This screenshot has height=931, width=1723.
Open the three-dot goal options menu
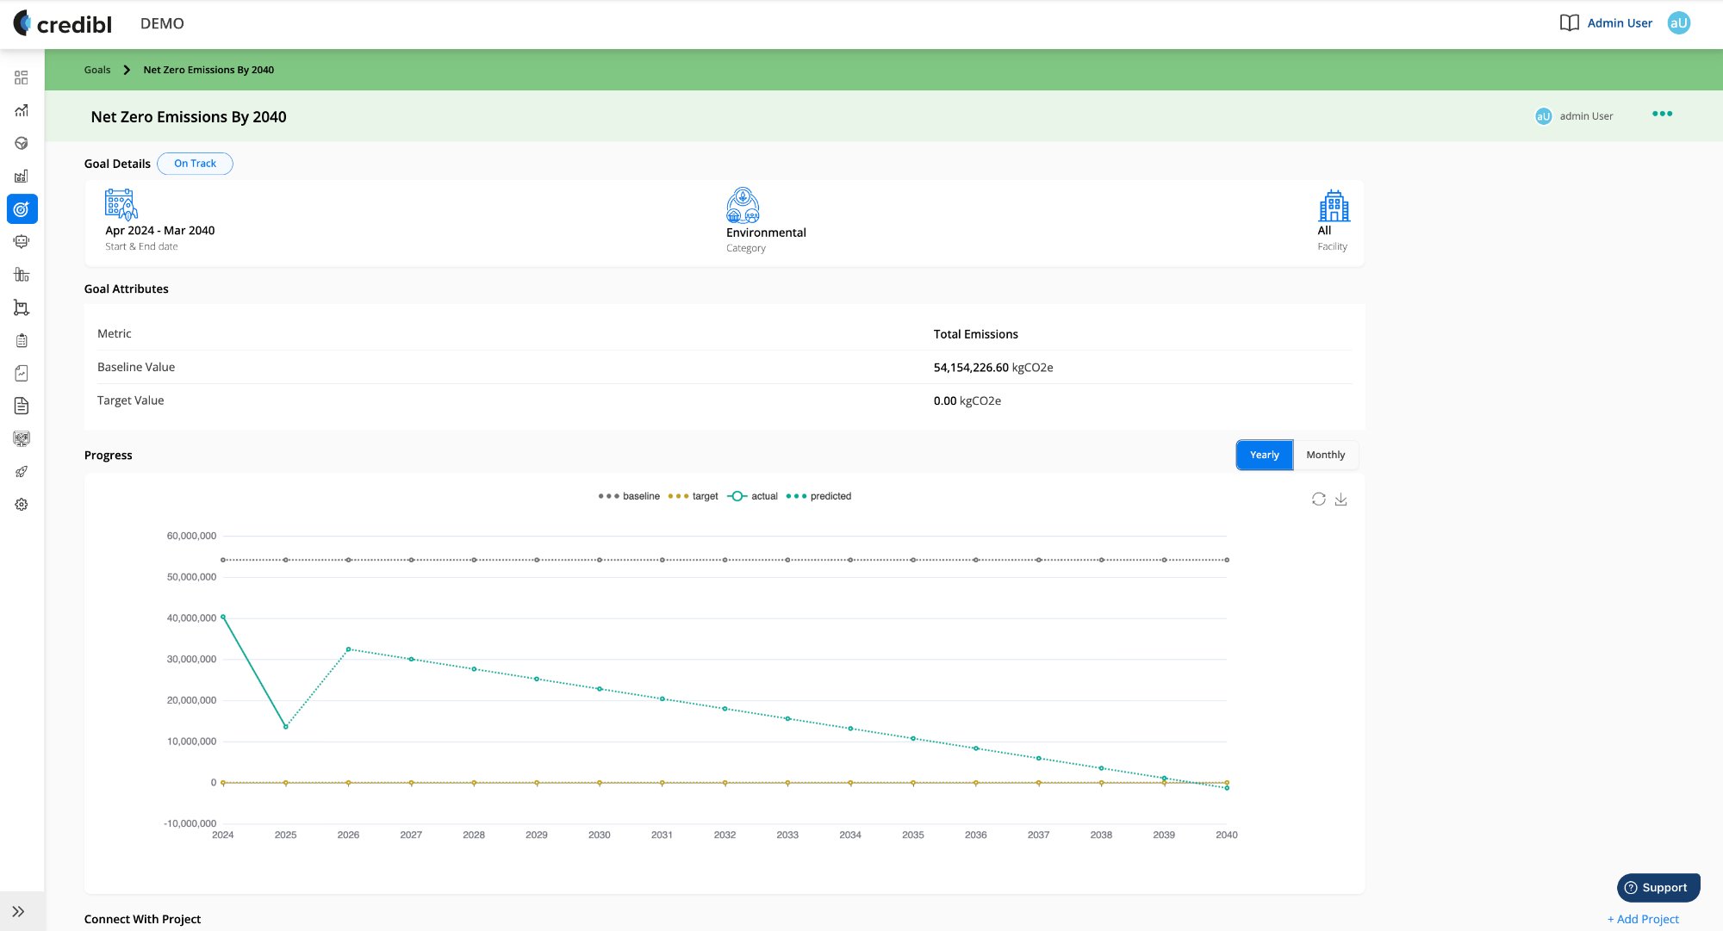click(x=1662, y=114)
